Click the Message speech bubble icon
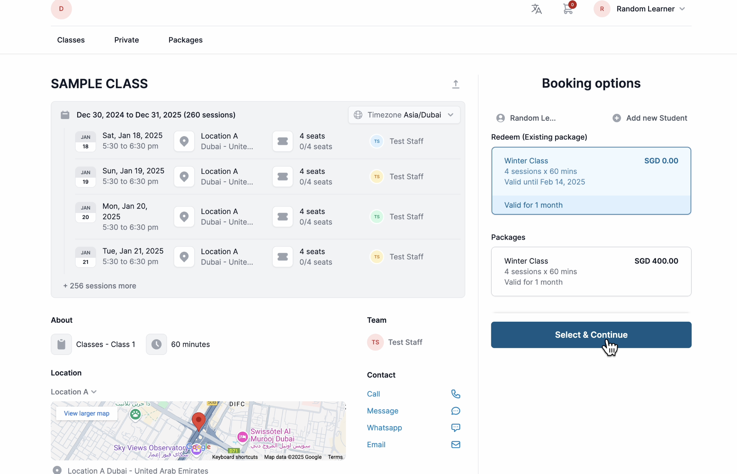This screenshot has height=474, width=737. click(455, 411)
